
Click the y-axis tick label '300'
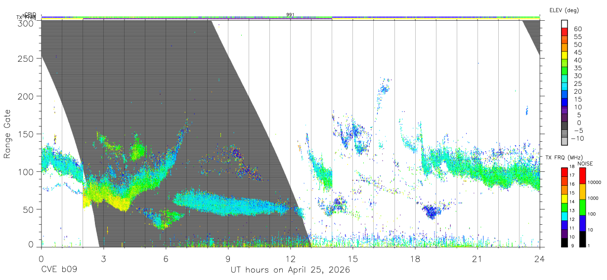(x=27, y=23)
